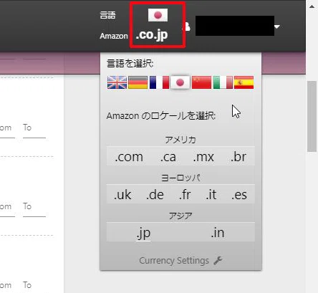This screenshot has width=318, height=293.
Task: Click the second-row To input field
Action: point(34,209)
